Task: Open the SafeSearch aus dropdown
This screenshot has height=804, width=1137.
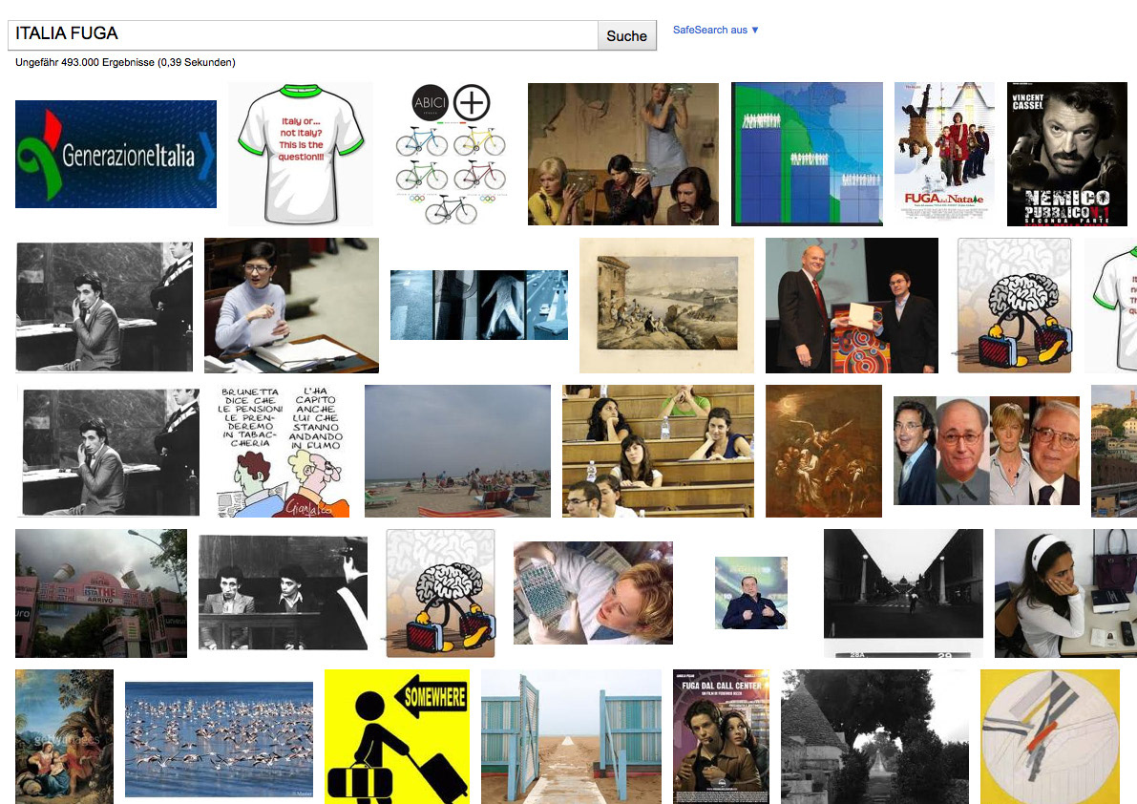Action: click(x=716, y=30)
